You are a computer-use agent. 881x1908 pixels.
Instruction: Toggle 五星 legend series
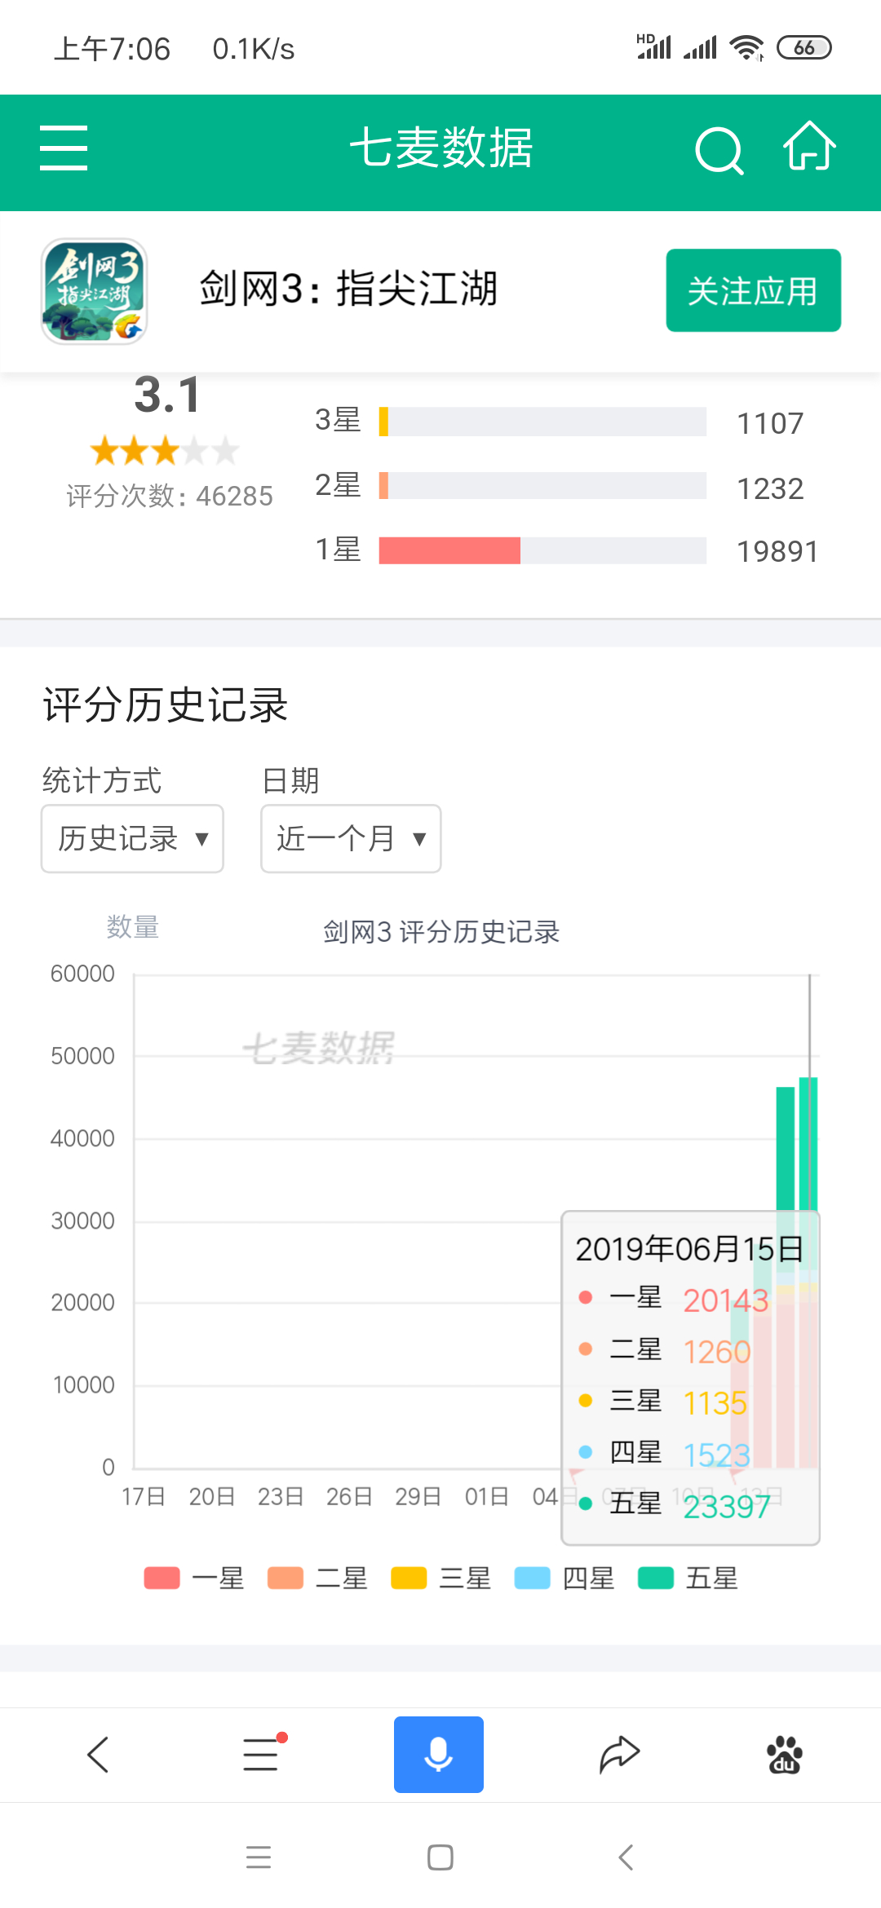688,1578
